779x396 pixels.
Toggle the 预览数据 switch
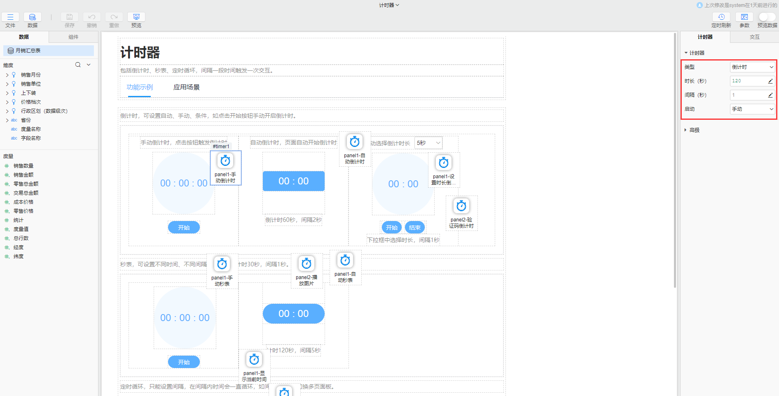(x=767, y=17)
